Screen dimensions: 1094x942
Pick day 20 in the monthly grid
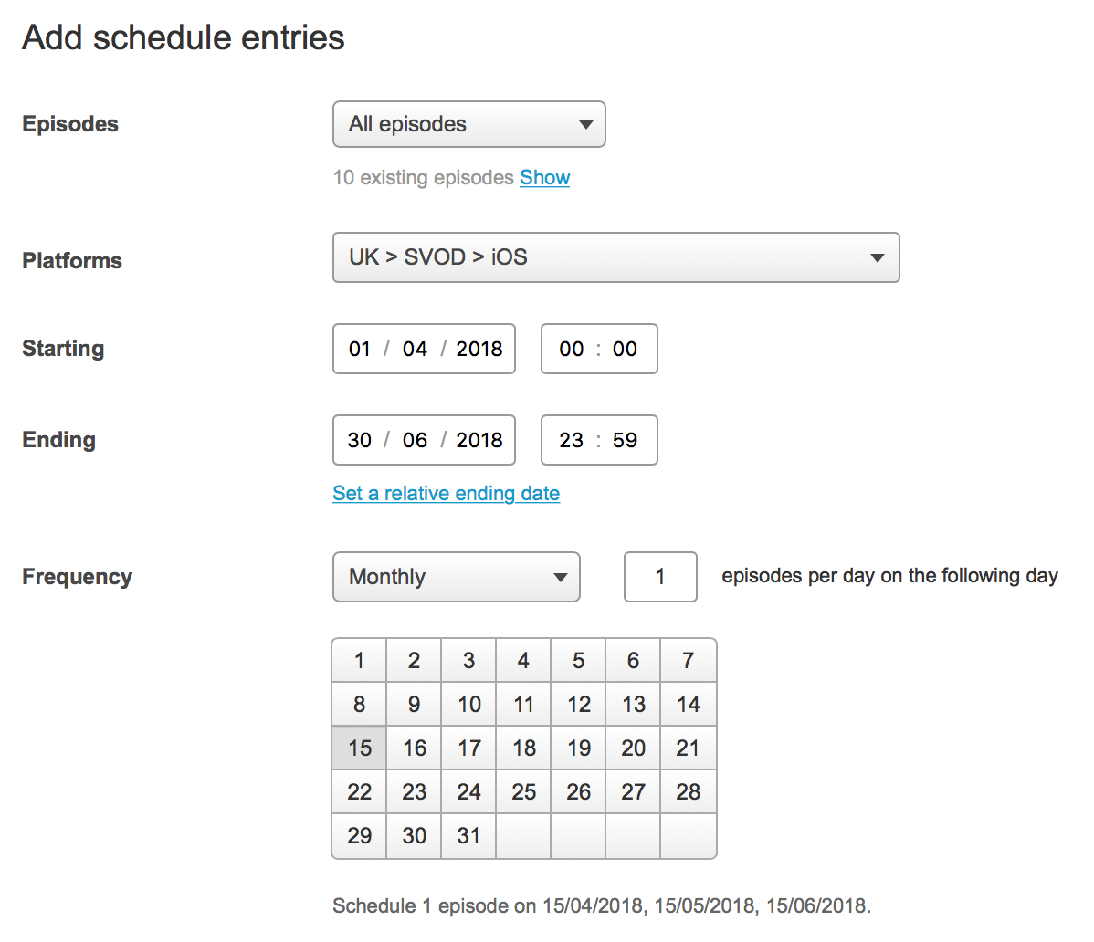click(634, 748)
